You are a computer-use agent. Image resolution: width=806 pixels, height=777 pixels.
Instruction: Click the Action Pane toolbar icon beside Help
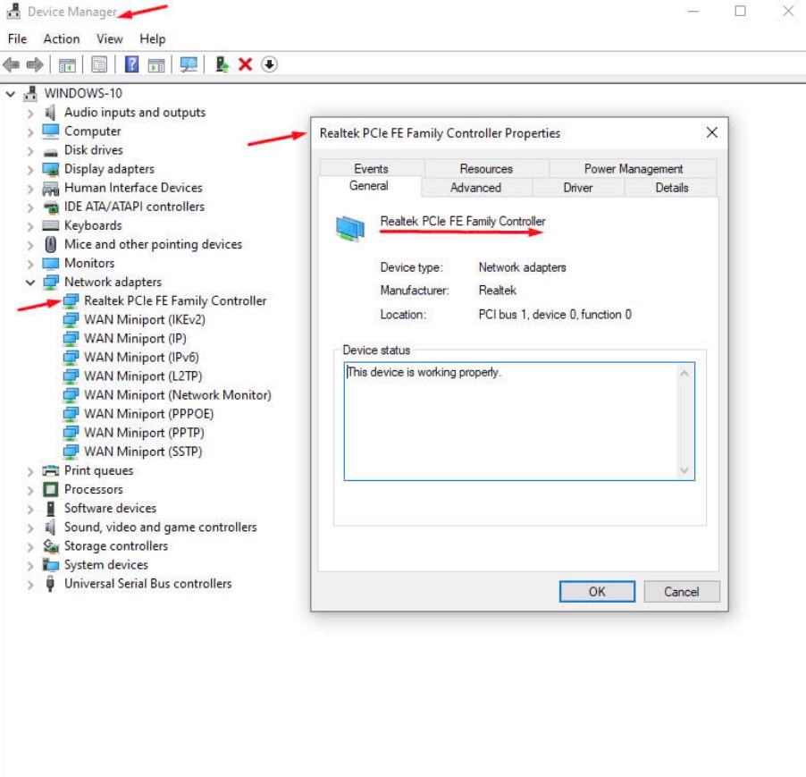pos(156,64)
